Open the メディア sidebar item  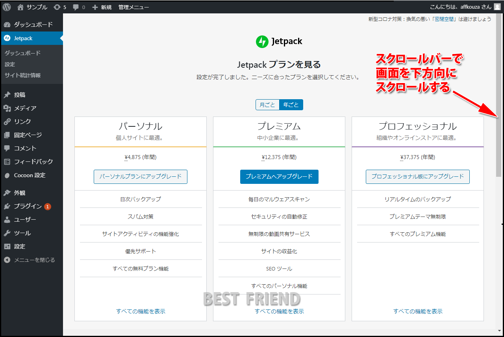tap(31, 108)
